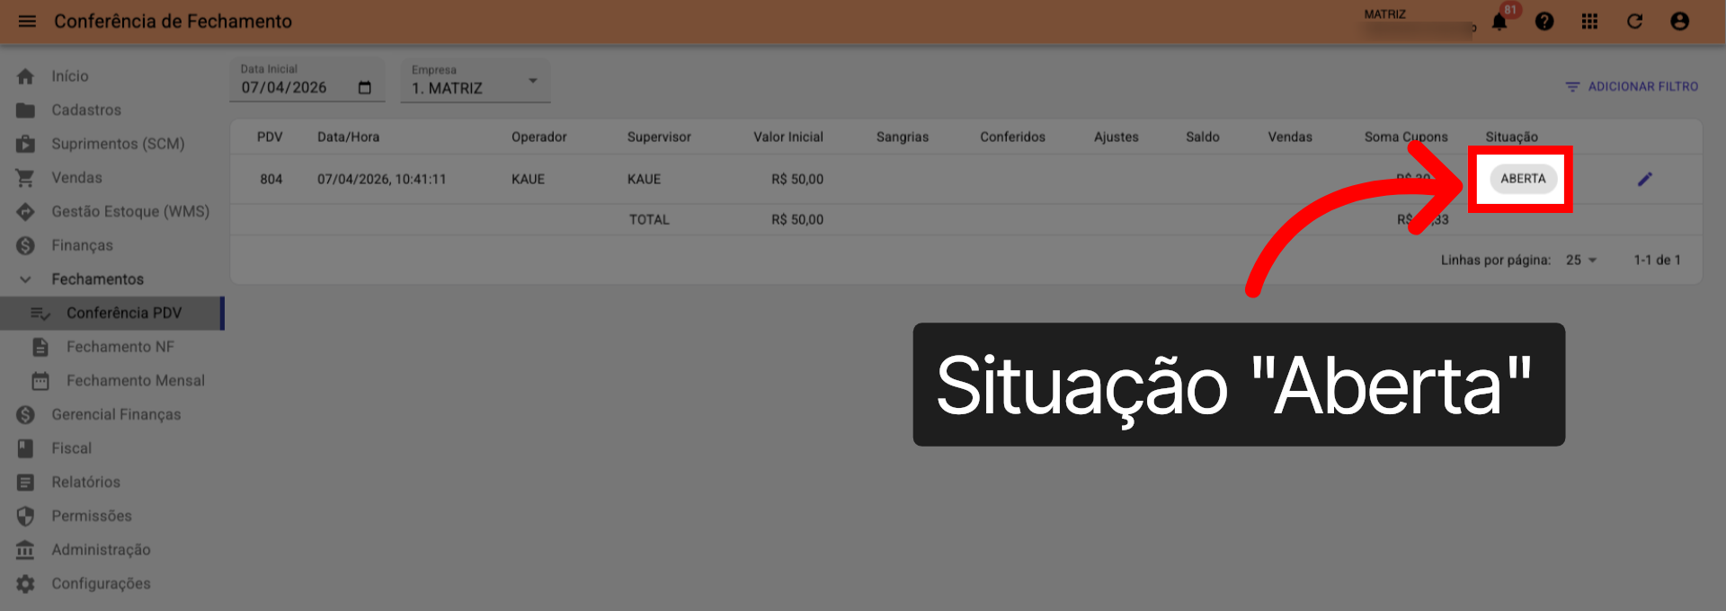Click the Conferência de Fechamento title
This screenshot has width=1726, height=611.
click(173, 22)
